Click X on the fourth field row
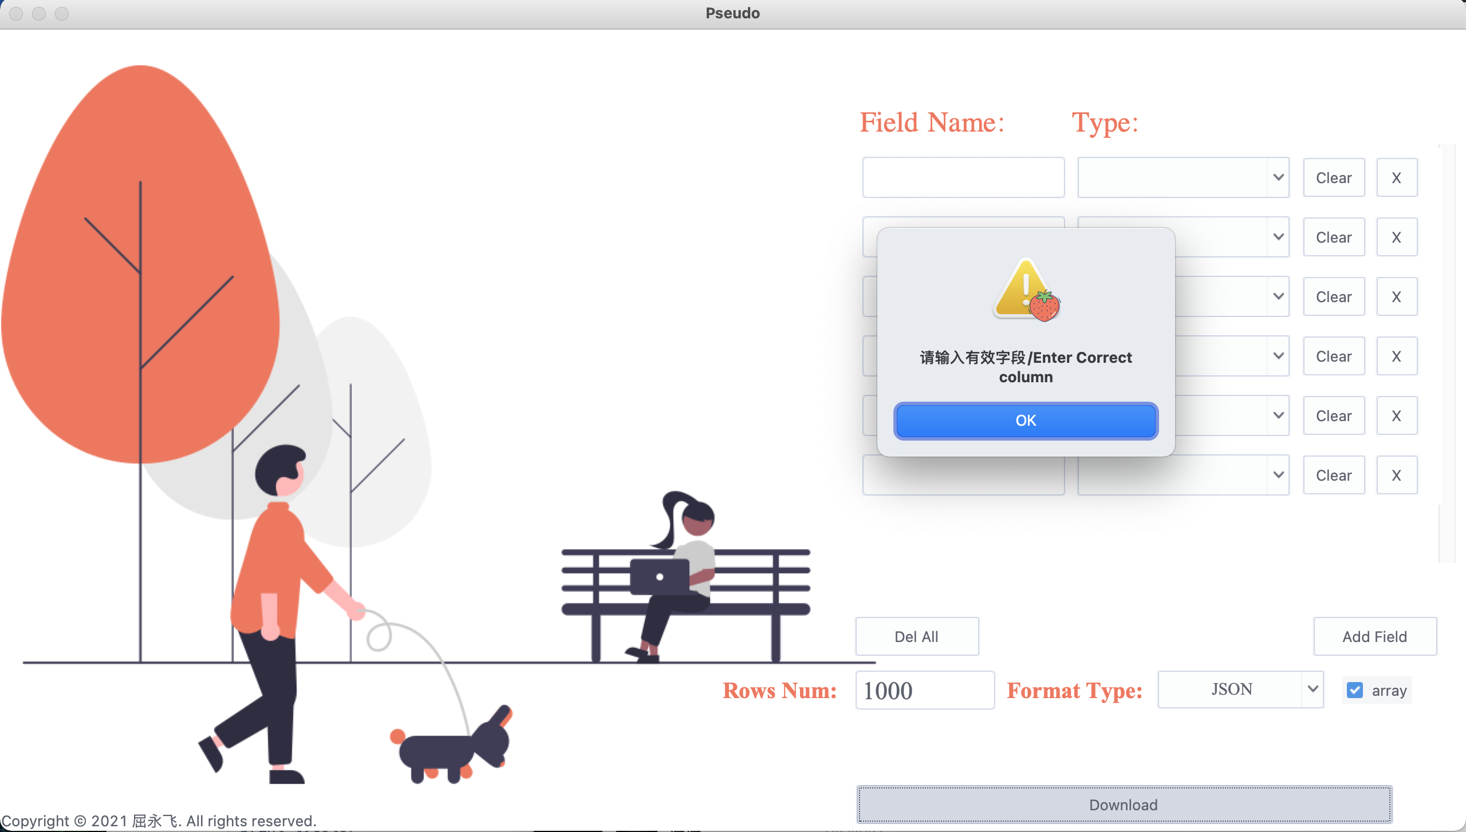The width and height of the screenshot is (1466, 832). pyautogui.click(x=1396, y=356)
